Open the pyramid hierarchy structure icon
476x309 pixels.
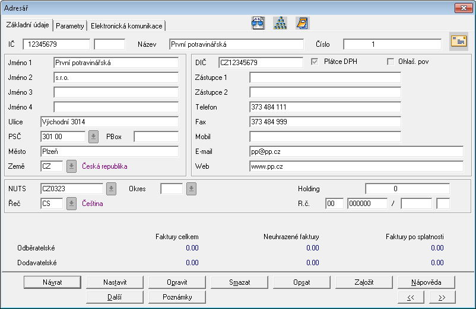click(280, 24)
